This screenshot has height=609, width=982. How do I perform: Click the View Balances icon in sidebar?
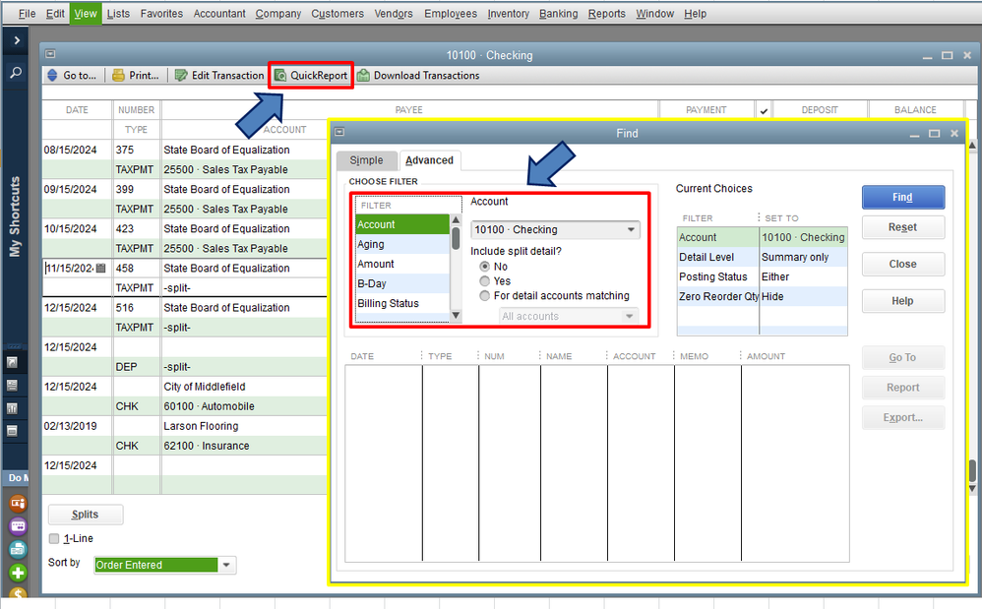(12, 386)
